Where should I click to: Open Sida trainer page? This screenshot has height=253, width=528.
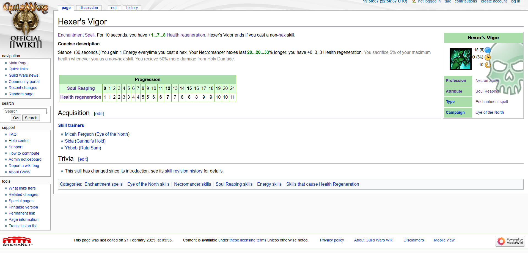tap(69, 141)
